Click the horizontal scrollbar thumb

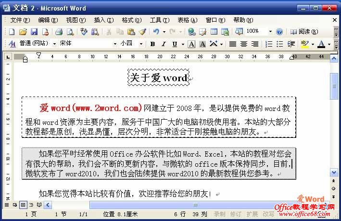pos(195,205)
